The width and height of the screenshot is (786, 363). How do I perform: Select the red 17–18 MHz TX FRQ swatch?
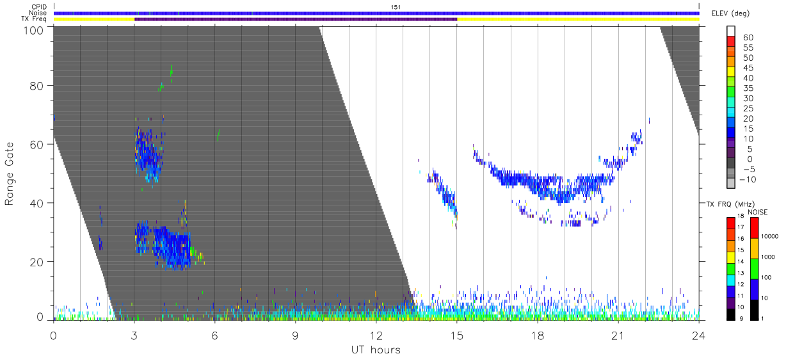coord(731,223)
